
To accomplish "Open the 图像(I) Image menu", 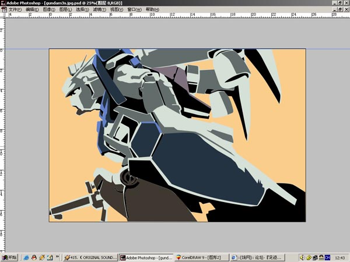I will 49,9.
